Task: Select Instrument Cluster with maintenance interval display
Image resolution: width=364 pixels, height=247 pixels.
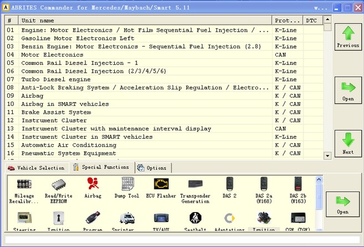Action: pyautogui.click(x=164, y=129)
